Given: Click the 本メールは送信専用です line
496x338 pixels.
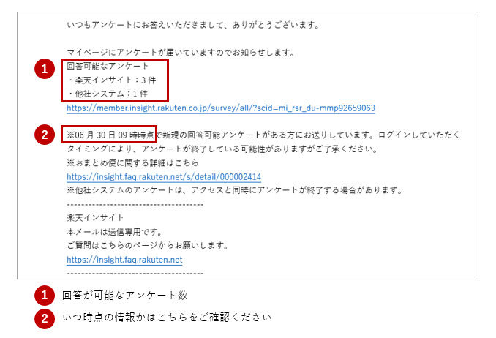Looking at the screenshot, I should (114, 232).
